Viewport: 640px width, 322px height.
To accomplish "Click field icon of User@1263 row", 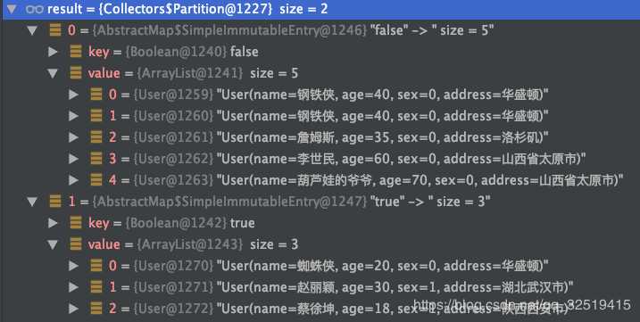I will point(96,179).
